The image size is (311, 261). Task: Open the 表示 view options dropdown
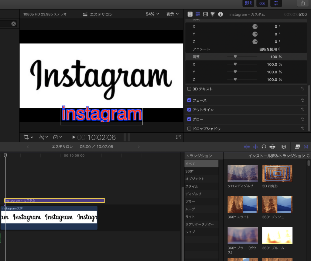[x=173, y=14]
